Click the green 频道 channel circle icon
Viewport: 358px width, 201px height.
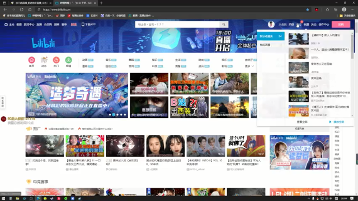click(68, 60)
